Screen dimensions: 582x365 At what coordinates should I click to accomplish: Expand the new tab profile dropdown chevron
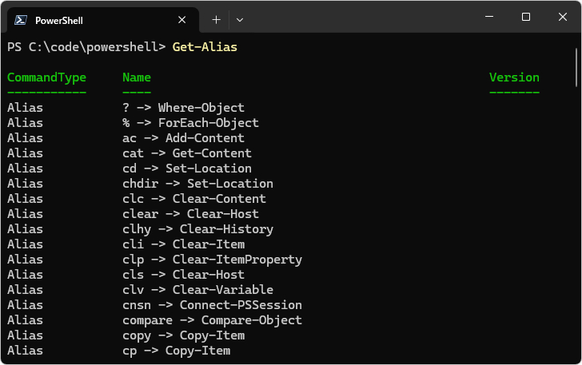coord(240,19)
